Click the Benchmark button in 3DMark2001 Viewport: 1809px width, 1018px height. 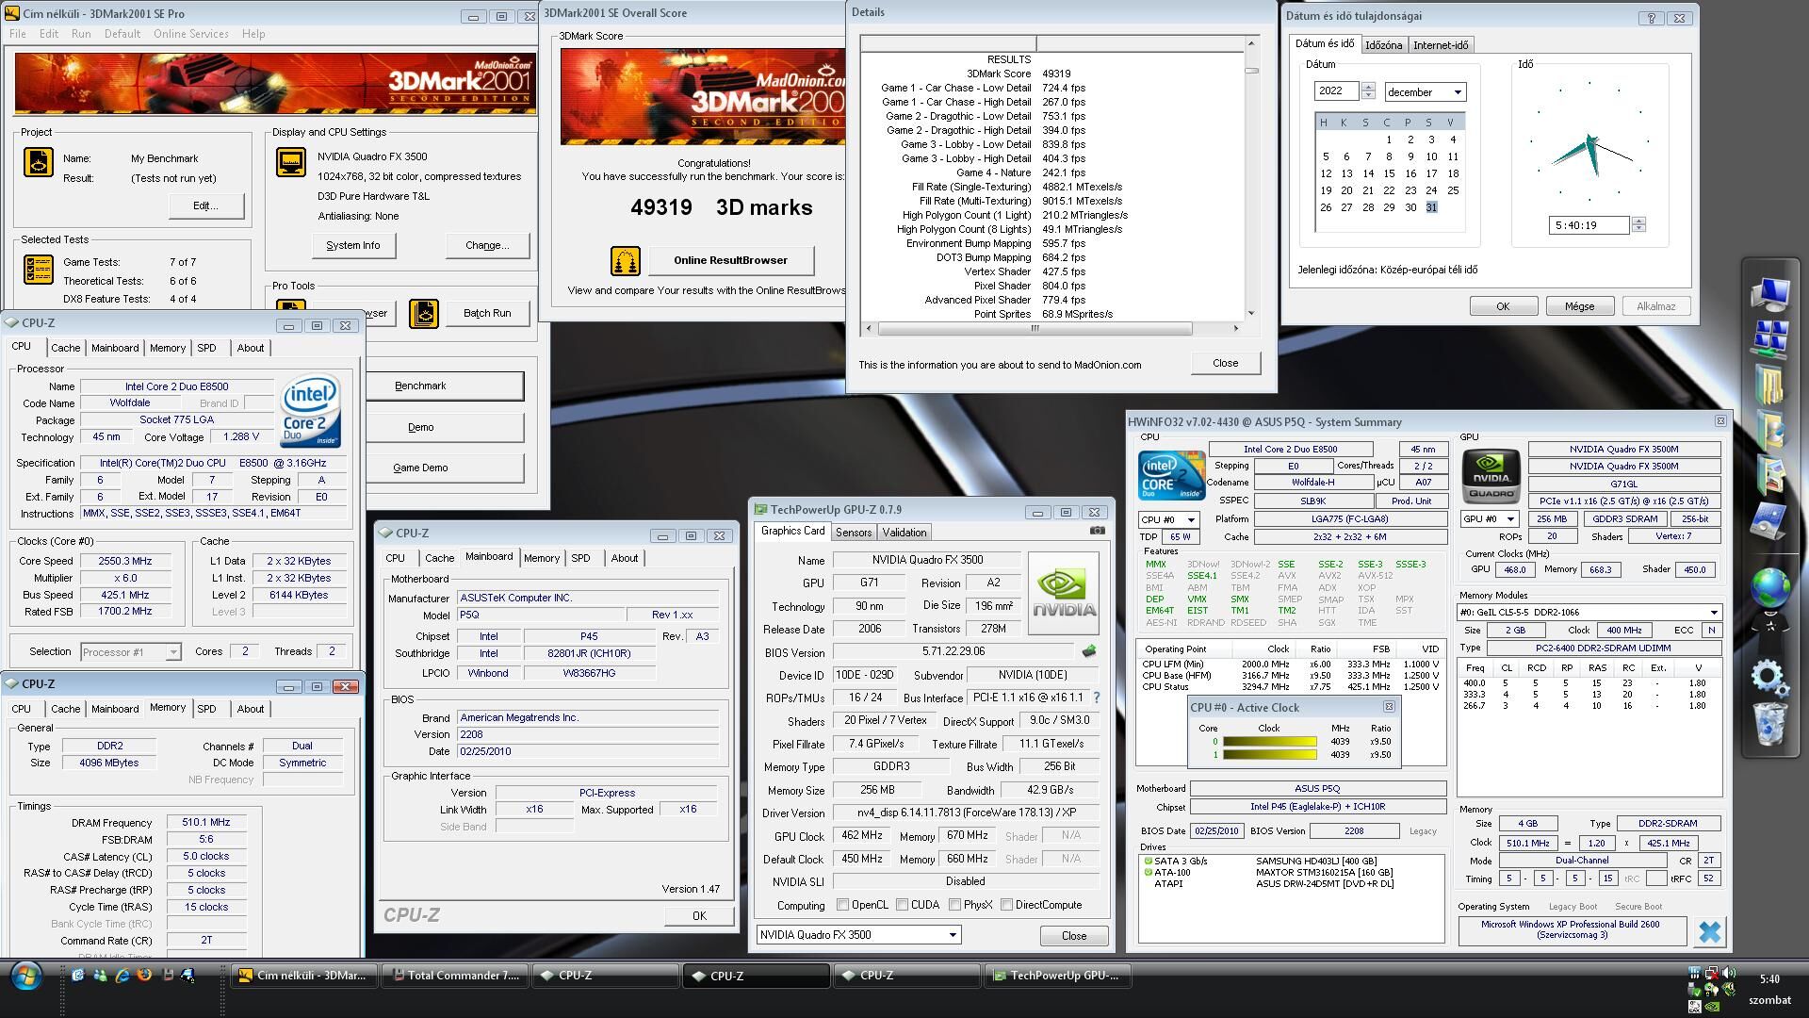pyautogui.click(x=445, y=386)
